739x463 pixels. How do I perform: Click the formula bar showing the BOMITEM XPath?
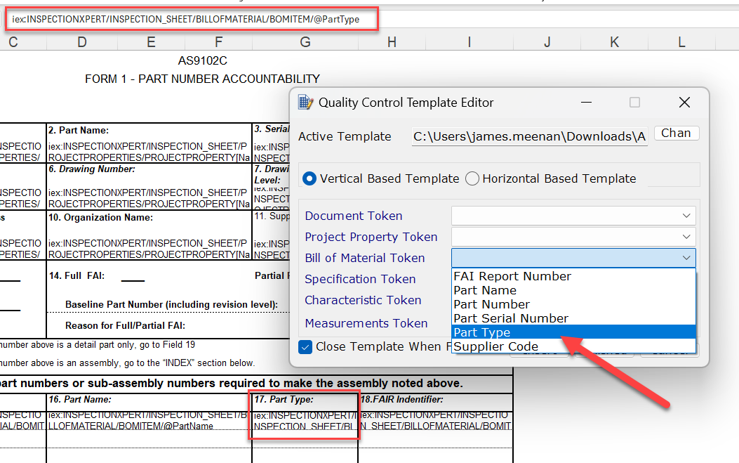189,20
